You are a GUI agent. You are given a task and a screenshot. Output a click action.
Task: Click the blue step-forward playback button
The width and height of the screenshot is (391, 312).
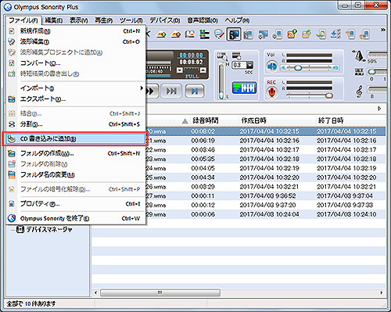[195, 91]
